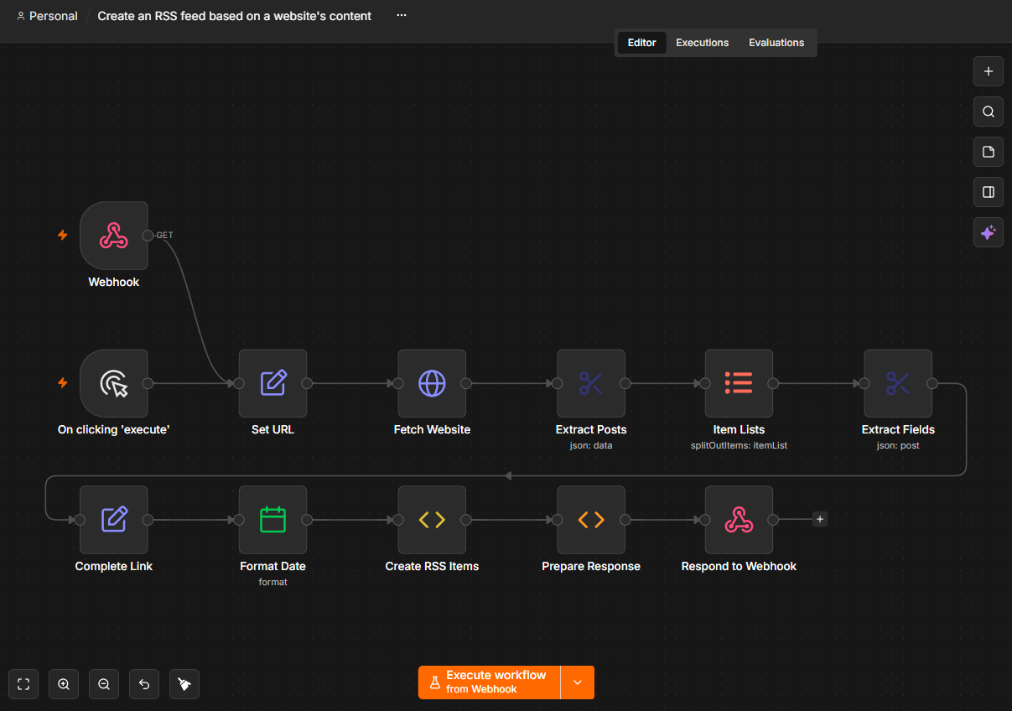This screenshot has width=1012, height=711.
Task: Add a node with the plus icon
Action: pyautogui.click(x=989, y=71)
